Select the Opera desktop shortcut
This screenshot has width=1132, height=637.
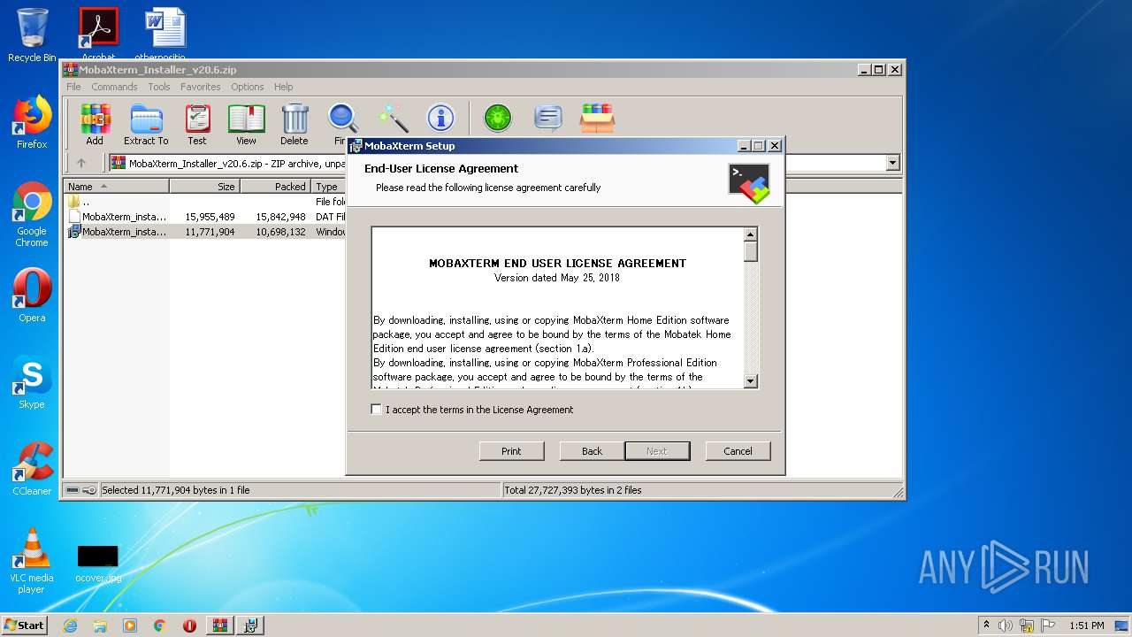pos(32,295)
